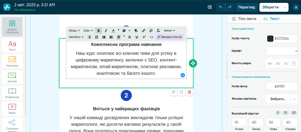The image size is (301, 132).
Task: Set padding preset to 0
Action: [x=278, y=113]
